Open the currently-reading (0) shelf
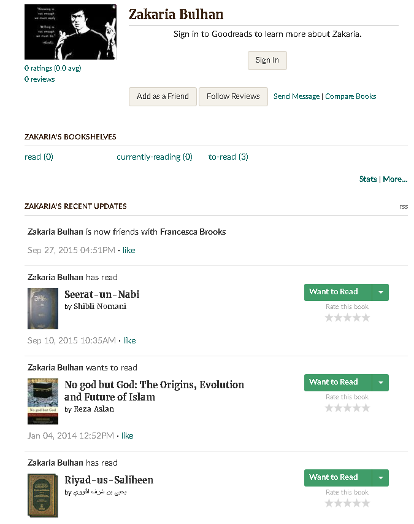414x524 pixels. tap(155, 157)
